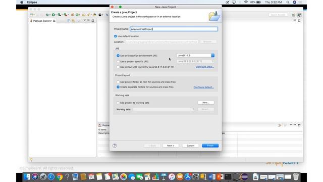Select the Package Explorer tab
Screen dimensions: 323x182
[x=42, y=21]
